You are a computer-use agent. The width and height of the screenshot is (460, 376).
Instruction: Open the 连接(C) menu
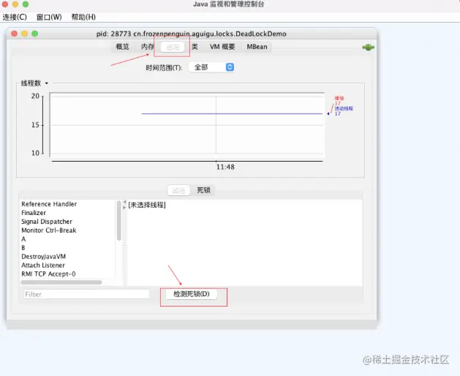tap(15, 17)
